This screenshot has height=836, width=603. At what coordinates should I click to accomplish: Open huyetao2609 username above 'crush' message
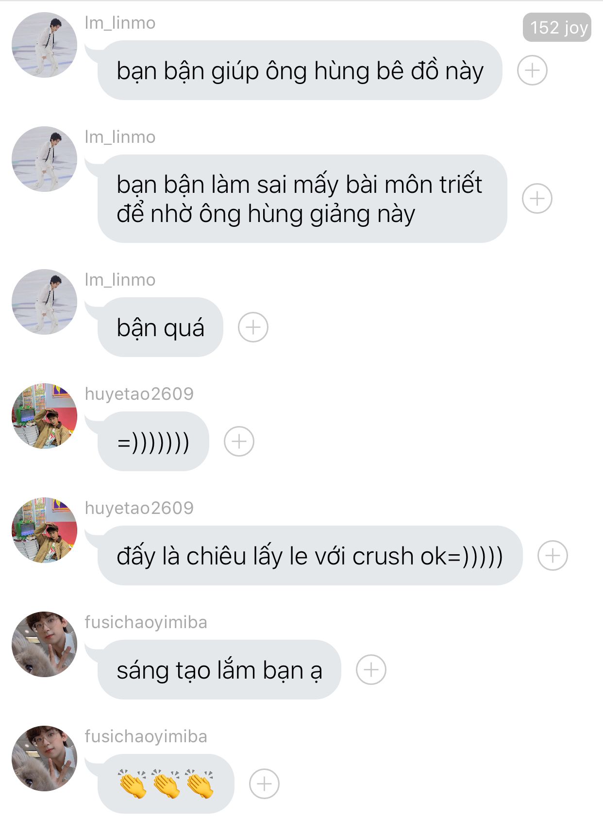139,508
